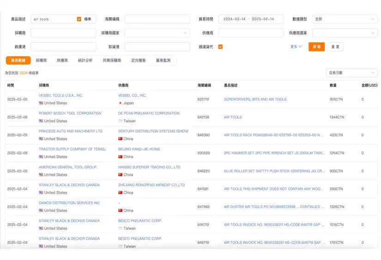Open the 統計分析 tab

pyautogui.click(x=85, y=60)
